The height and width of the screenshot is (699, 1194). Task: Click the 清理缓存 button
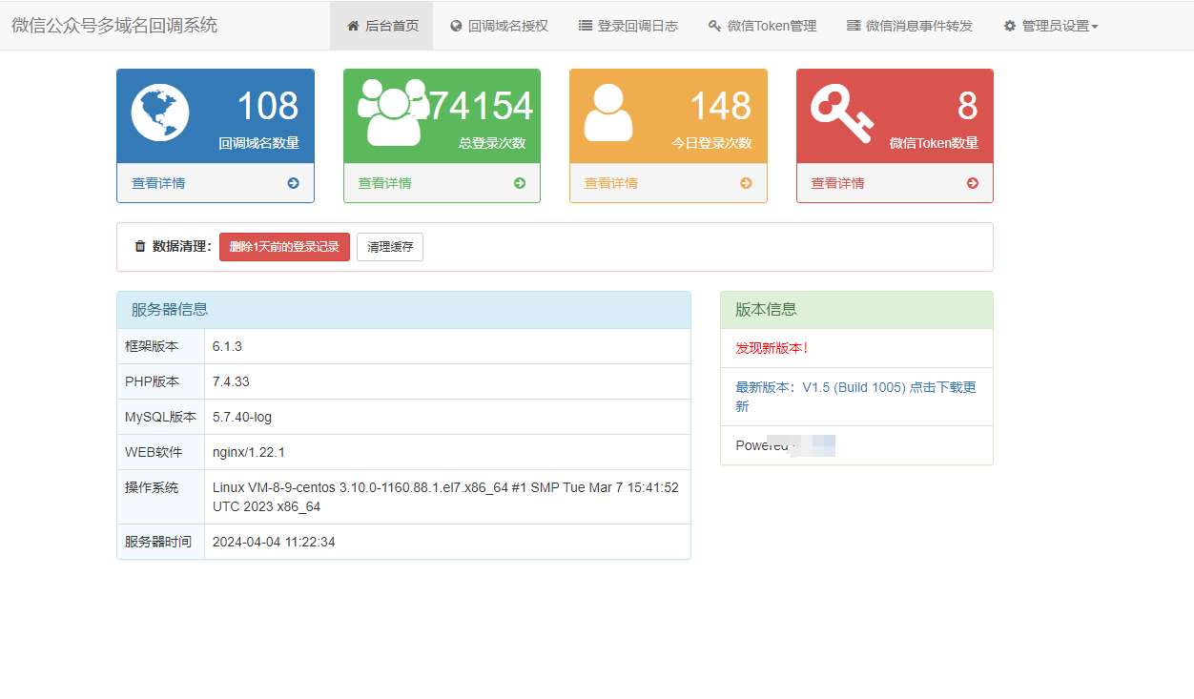coord(390,247)
